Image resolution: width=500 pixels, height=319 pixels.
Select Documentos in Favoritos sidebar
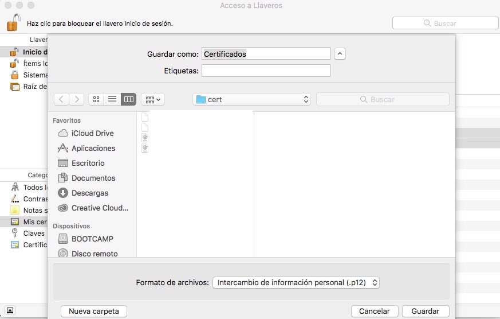(93, 178)
